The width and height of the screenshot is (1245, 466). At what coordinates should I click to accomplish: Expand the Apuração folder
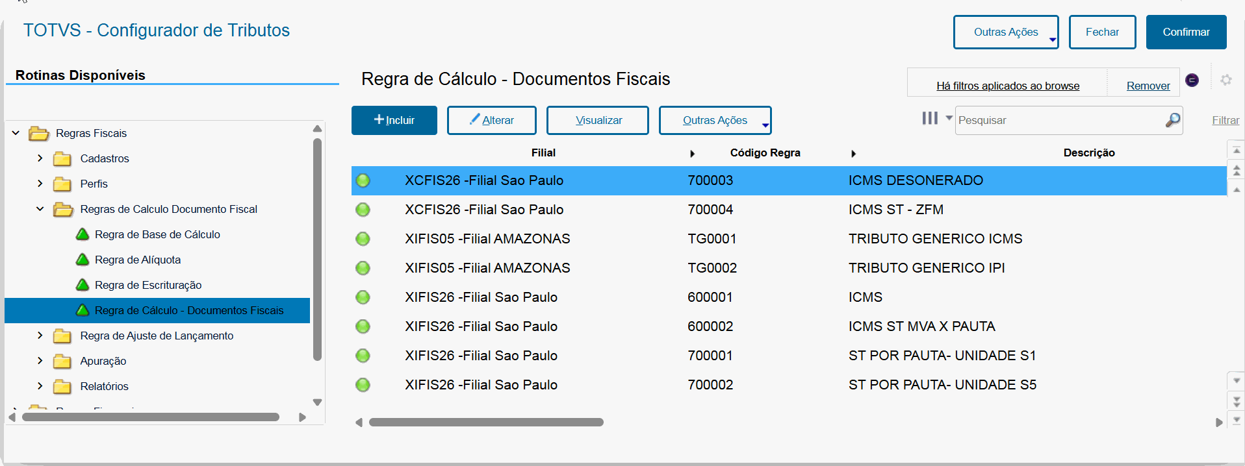(x=40, y=361)
